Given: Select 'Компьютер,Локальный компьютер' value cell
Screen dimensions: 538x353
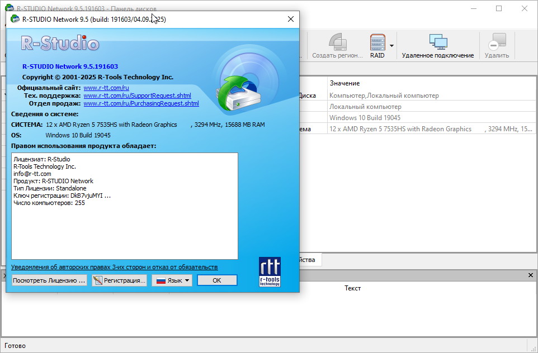Looking at the screenshot, I should point(432,96).
